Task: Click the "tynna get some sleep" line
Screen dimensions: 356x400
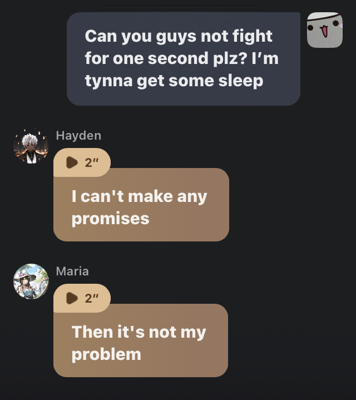Action: (x=174, y=81)
